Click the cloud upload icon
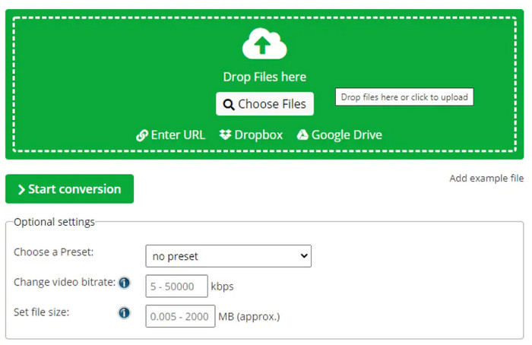Screen dimensions: 532x345 (264, 44)
